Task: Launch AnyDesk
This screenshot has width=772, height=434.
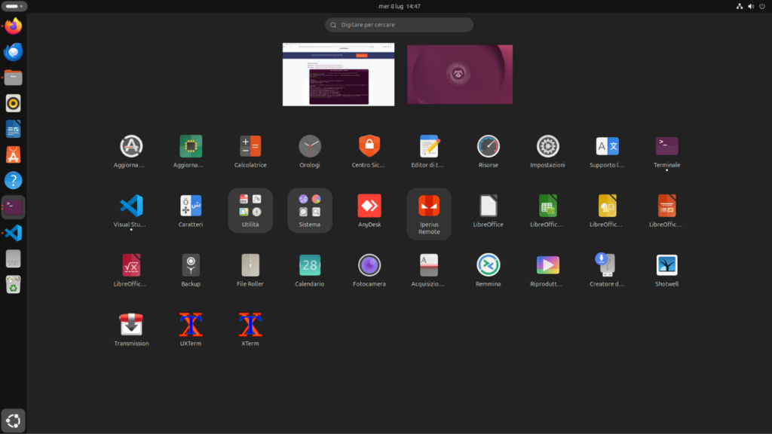Action: point(369,206)
